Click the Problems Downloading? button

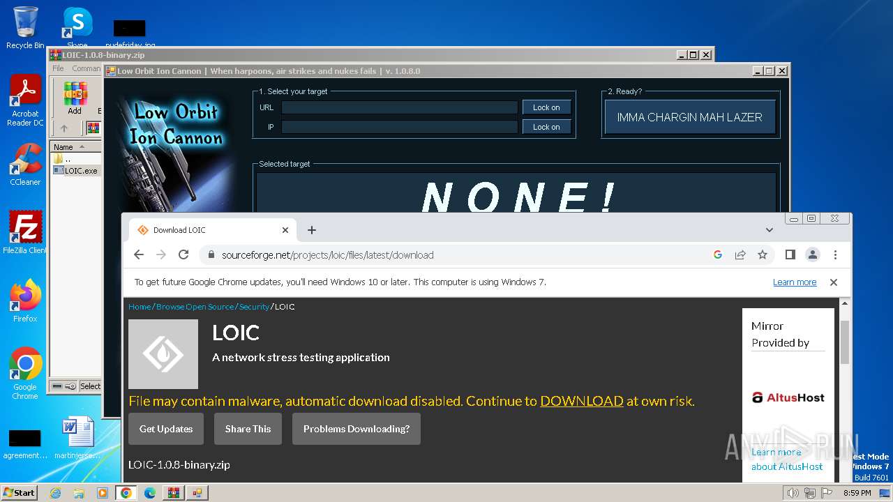coord(357,429)
